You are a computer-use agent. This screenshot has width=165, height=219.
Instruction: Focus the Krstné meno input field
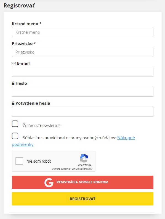coord(83,32)
